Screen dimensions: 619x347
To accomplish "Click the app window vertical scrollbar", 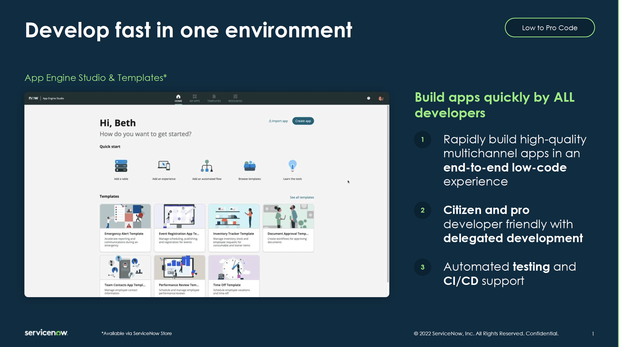I will pyautogui.click(x=388, y=194).
